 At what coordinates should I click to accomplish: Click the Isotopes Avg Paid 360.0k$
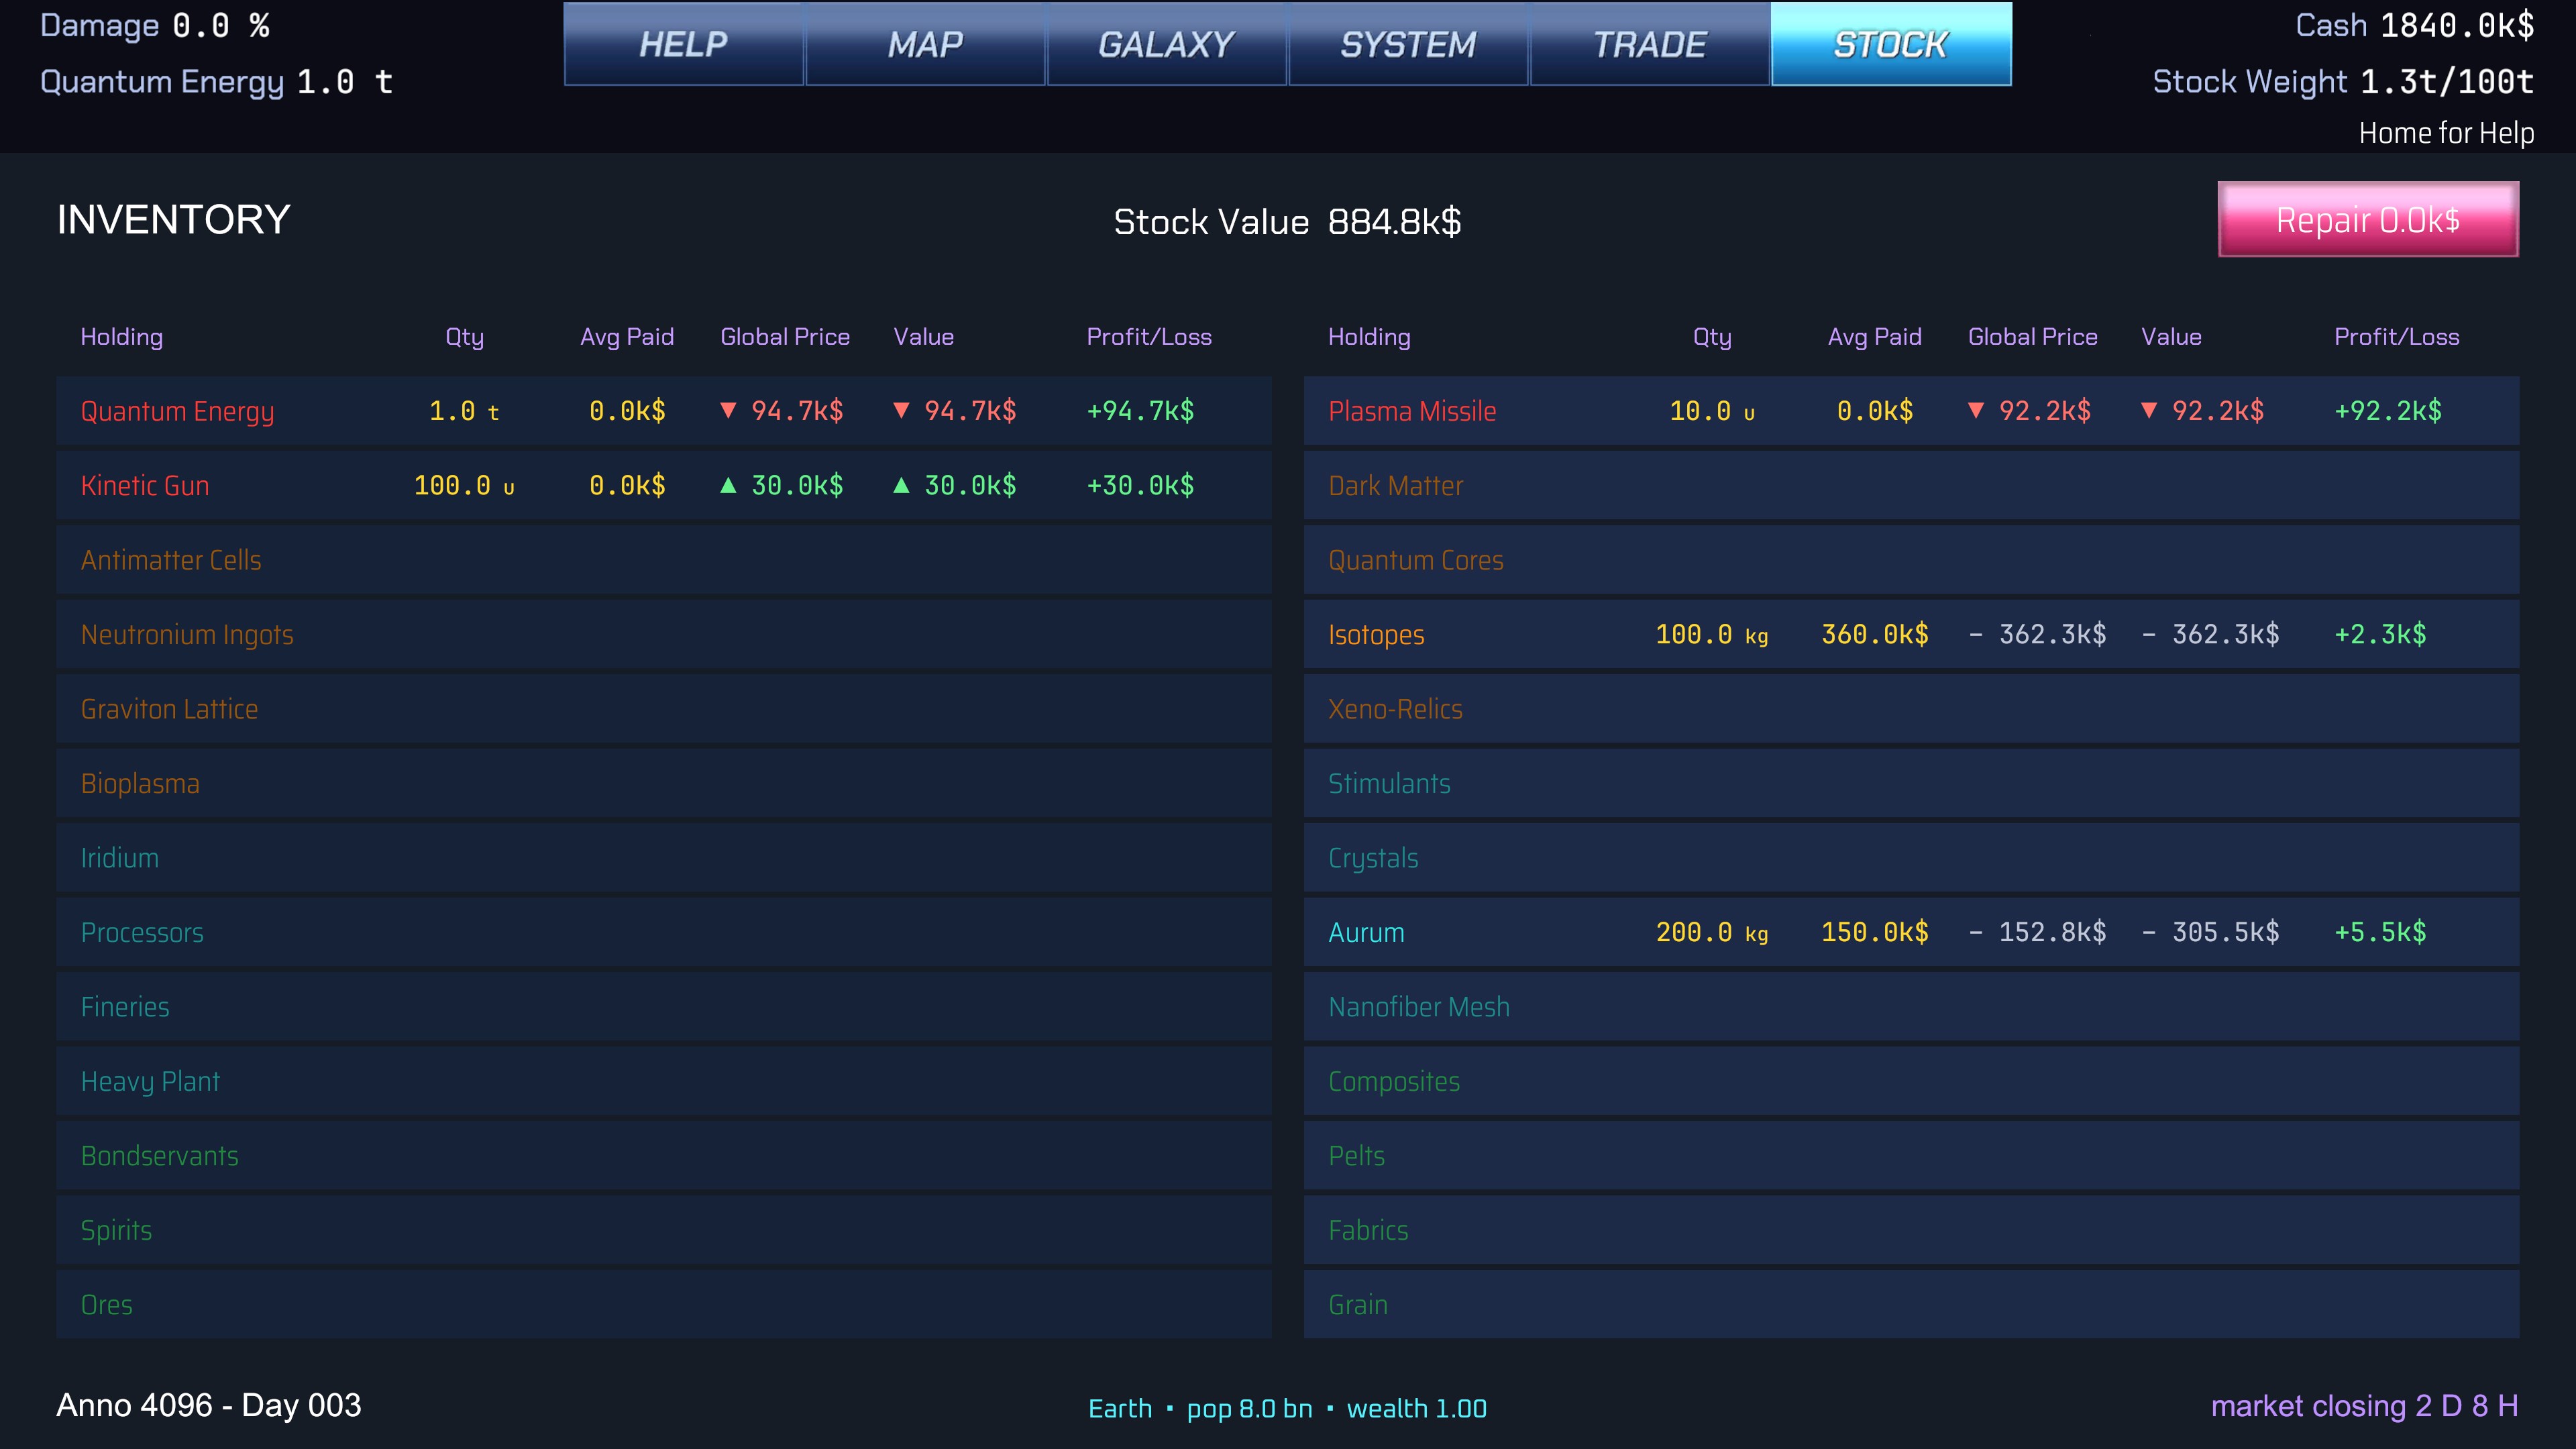pos(1875,634)
